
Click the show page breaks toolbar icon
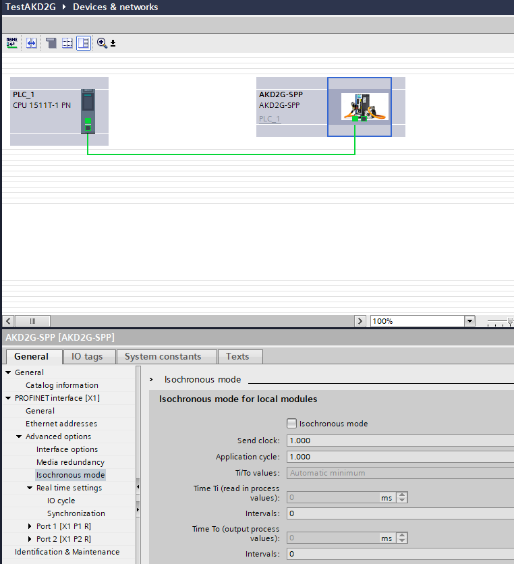[x=67, y=43]
